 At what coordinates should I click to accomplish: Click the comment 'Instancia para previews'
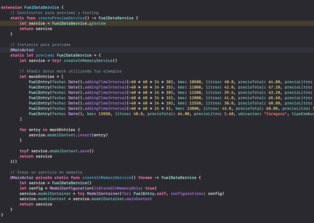[x=41, y=44]
